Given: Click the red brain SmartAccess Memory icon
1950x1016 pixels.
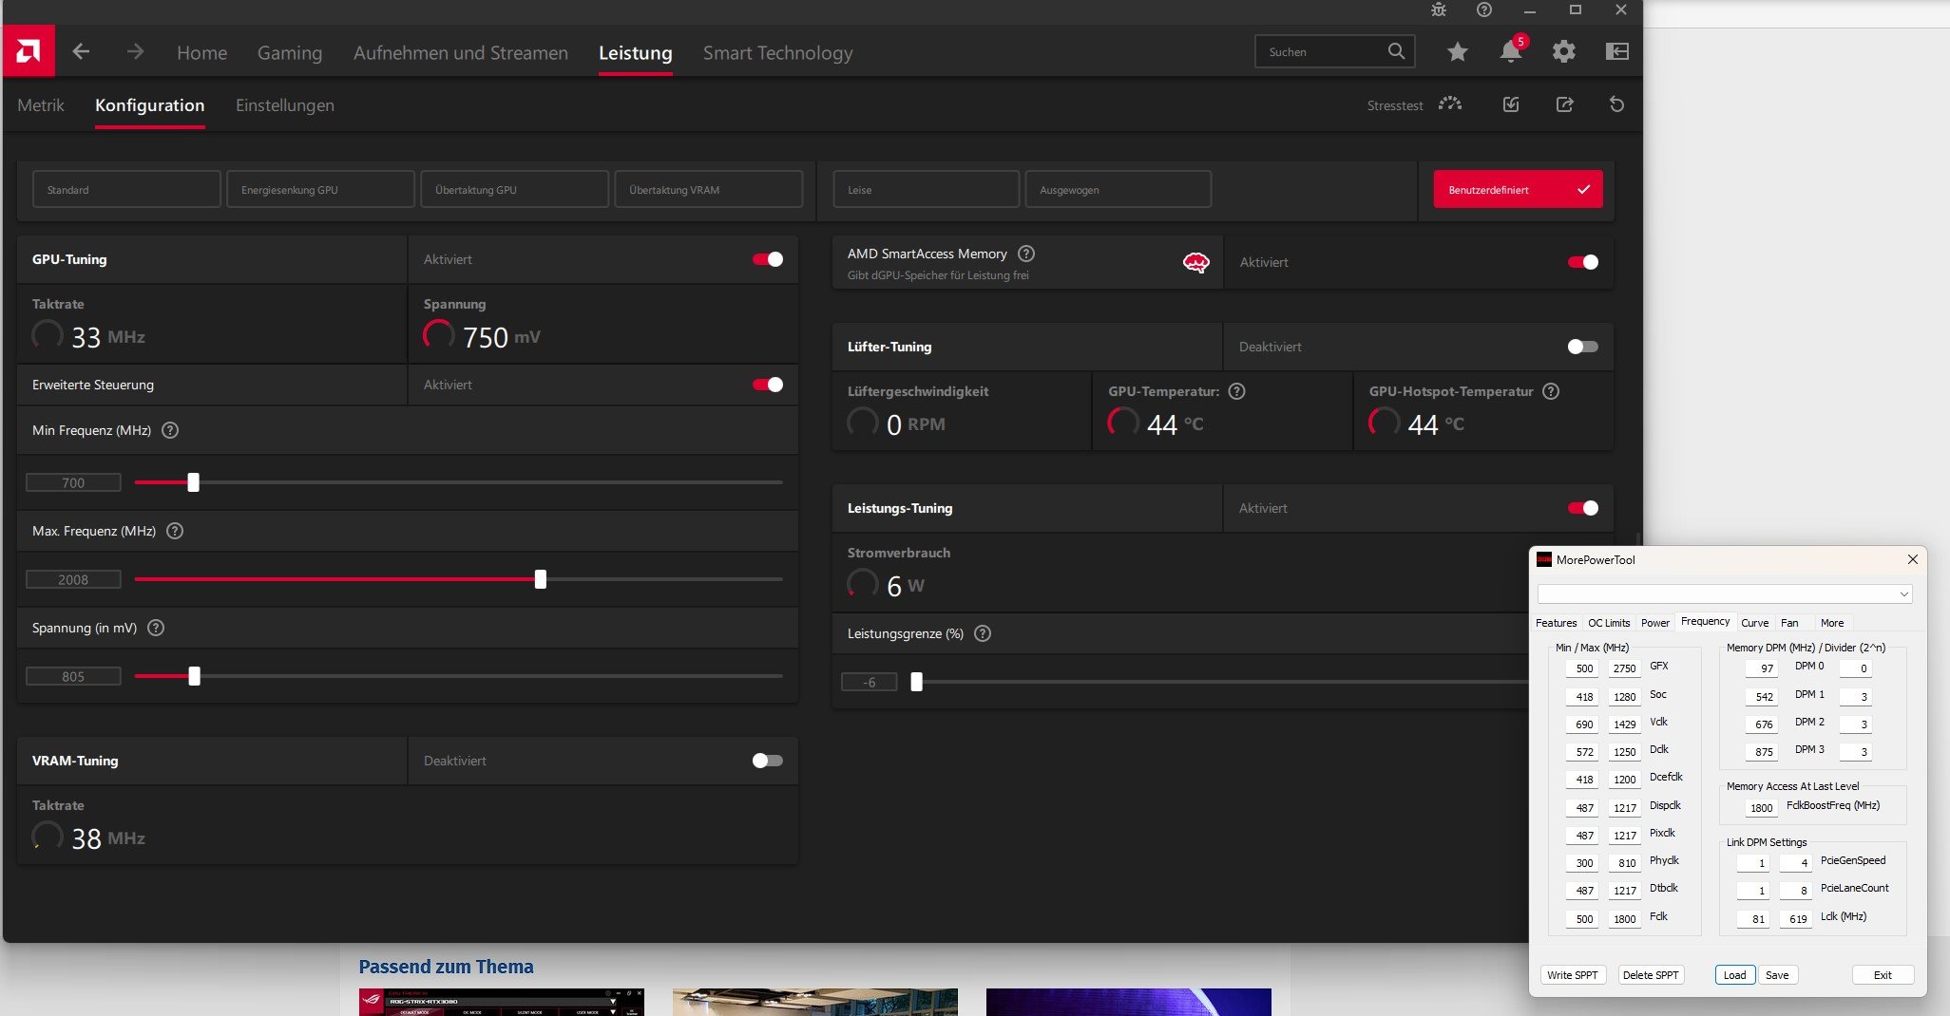Looking at the screenshot, I should [x=1196, y=263].
